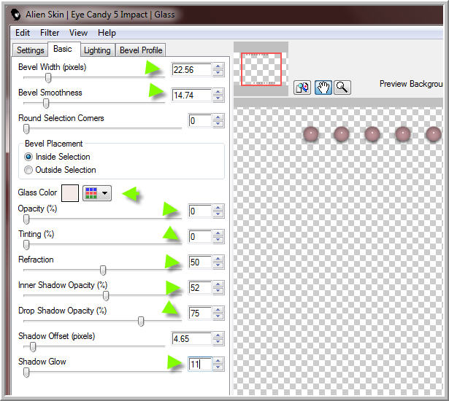Click the Shadow Offset slider handle
The image size is (449, 401).
33,347
